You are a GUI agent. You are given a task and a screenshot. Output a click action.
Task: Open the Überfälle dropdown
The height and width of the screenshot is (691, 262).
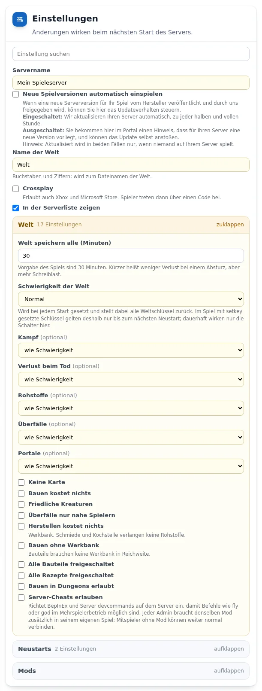click(x=131, y=437)
